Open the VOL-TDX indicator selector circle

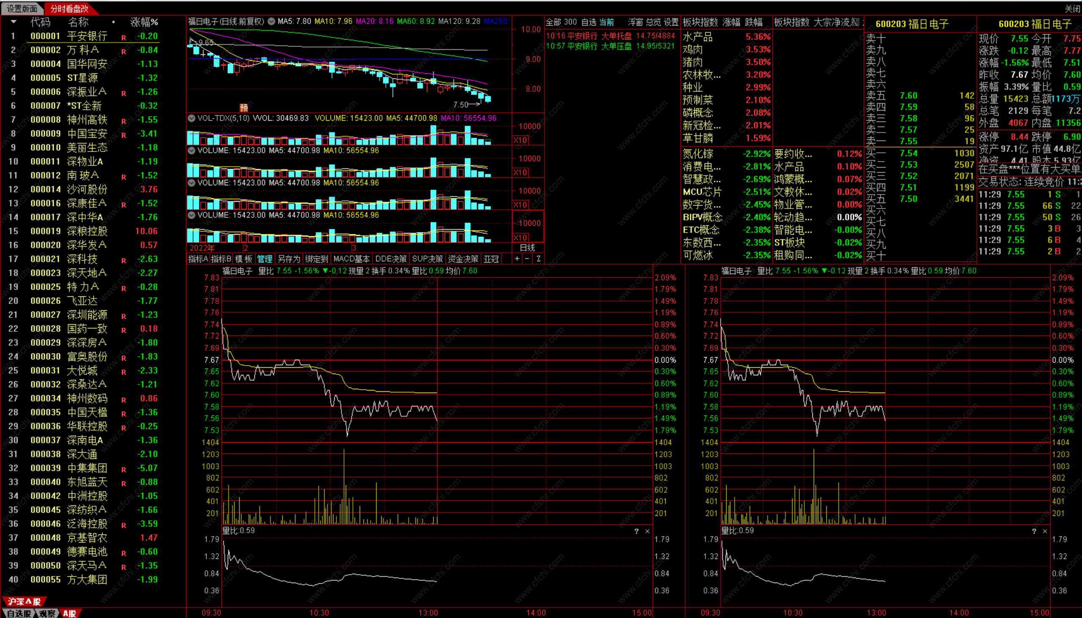click(191, 118)
